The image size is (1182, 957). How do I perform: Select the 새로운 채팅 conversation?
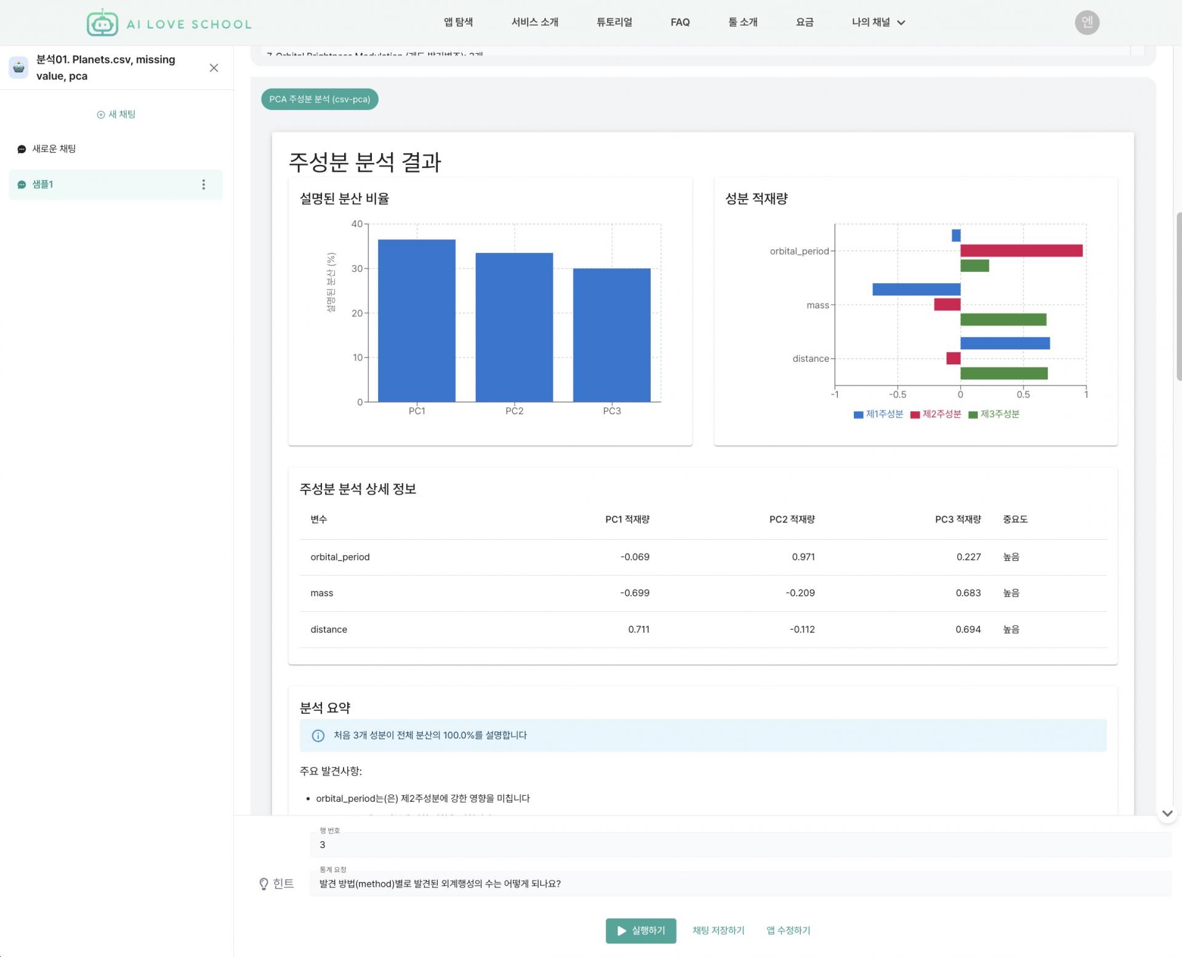[115, 149]
